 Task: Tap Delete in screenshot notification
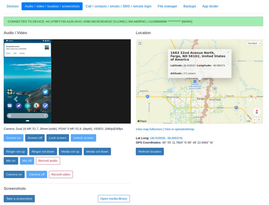coord(22,53)
